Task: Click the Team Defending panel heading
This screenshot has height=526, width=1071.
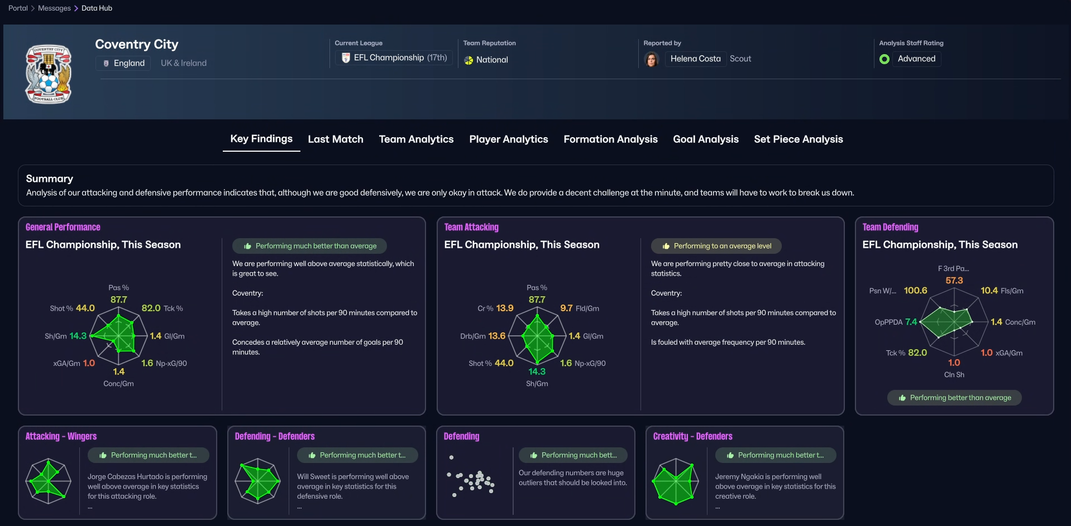Action: (x=890, y=227)
